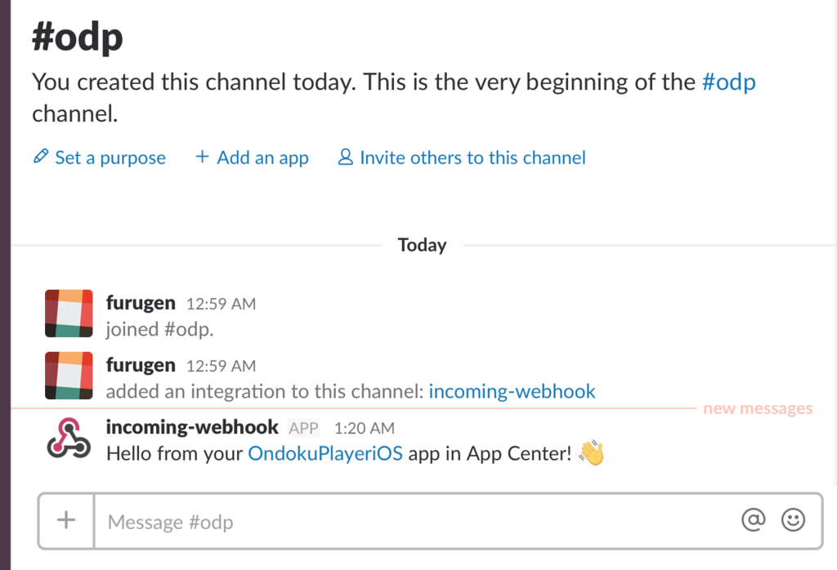Open the incoming-webhook integration link
Viewport: 837px width, 570px height.
512,391
